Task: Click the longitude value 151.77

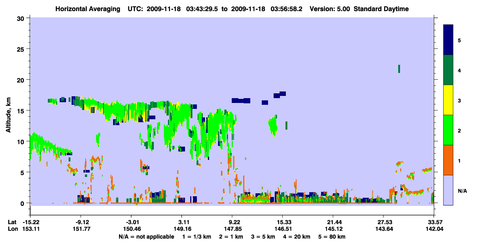Action: click(x=81, y=229)
